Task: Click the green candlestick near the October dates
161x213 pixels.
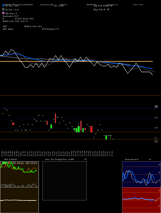Action: pos(106,137)
